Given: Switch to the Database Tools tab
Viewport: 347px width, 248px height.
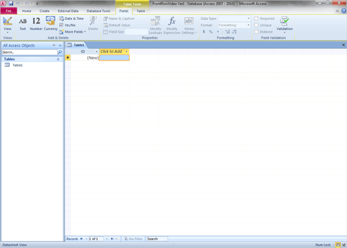Looking at the screenshot, I should [99, 11].
